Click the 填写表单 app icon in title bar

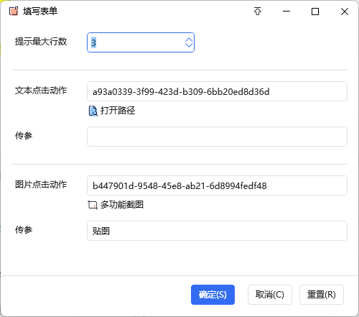point(14,12)
